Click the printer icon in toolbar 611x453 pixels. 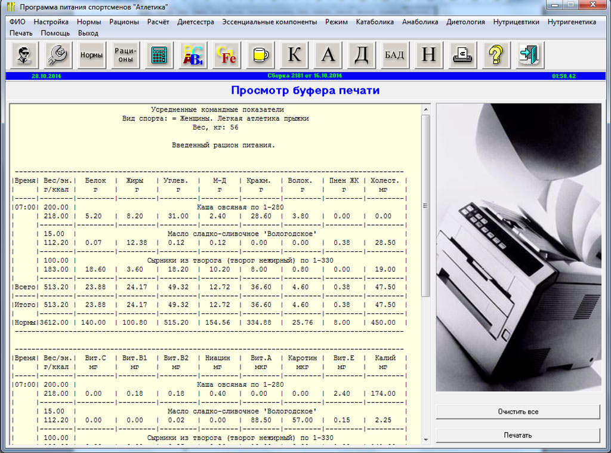462,56
